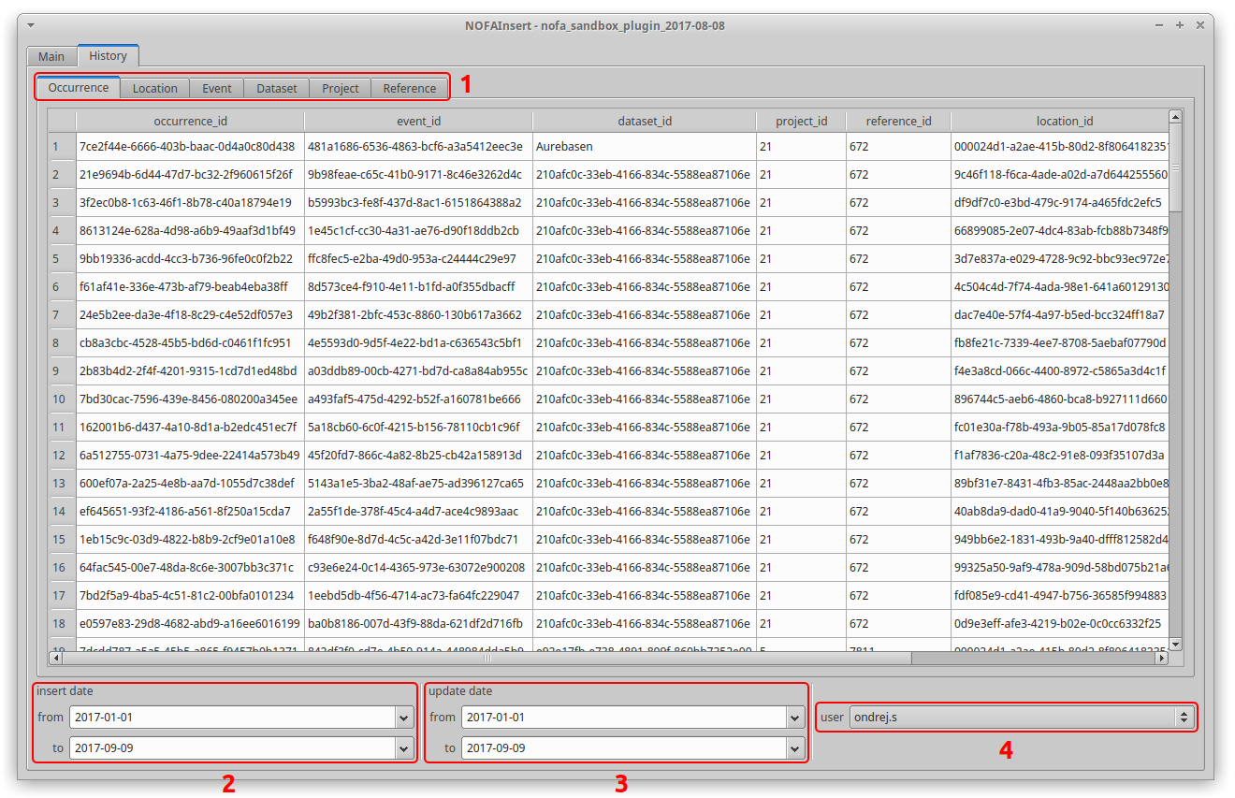Open the Reference sub-tab
The width and height of the screenshot is (1235, 798).
tap(410, 88)
